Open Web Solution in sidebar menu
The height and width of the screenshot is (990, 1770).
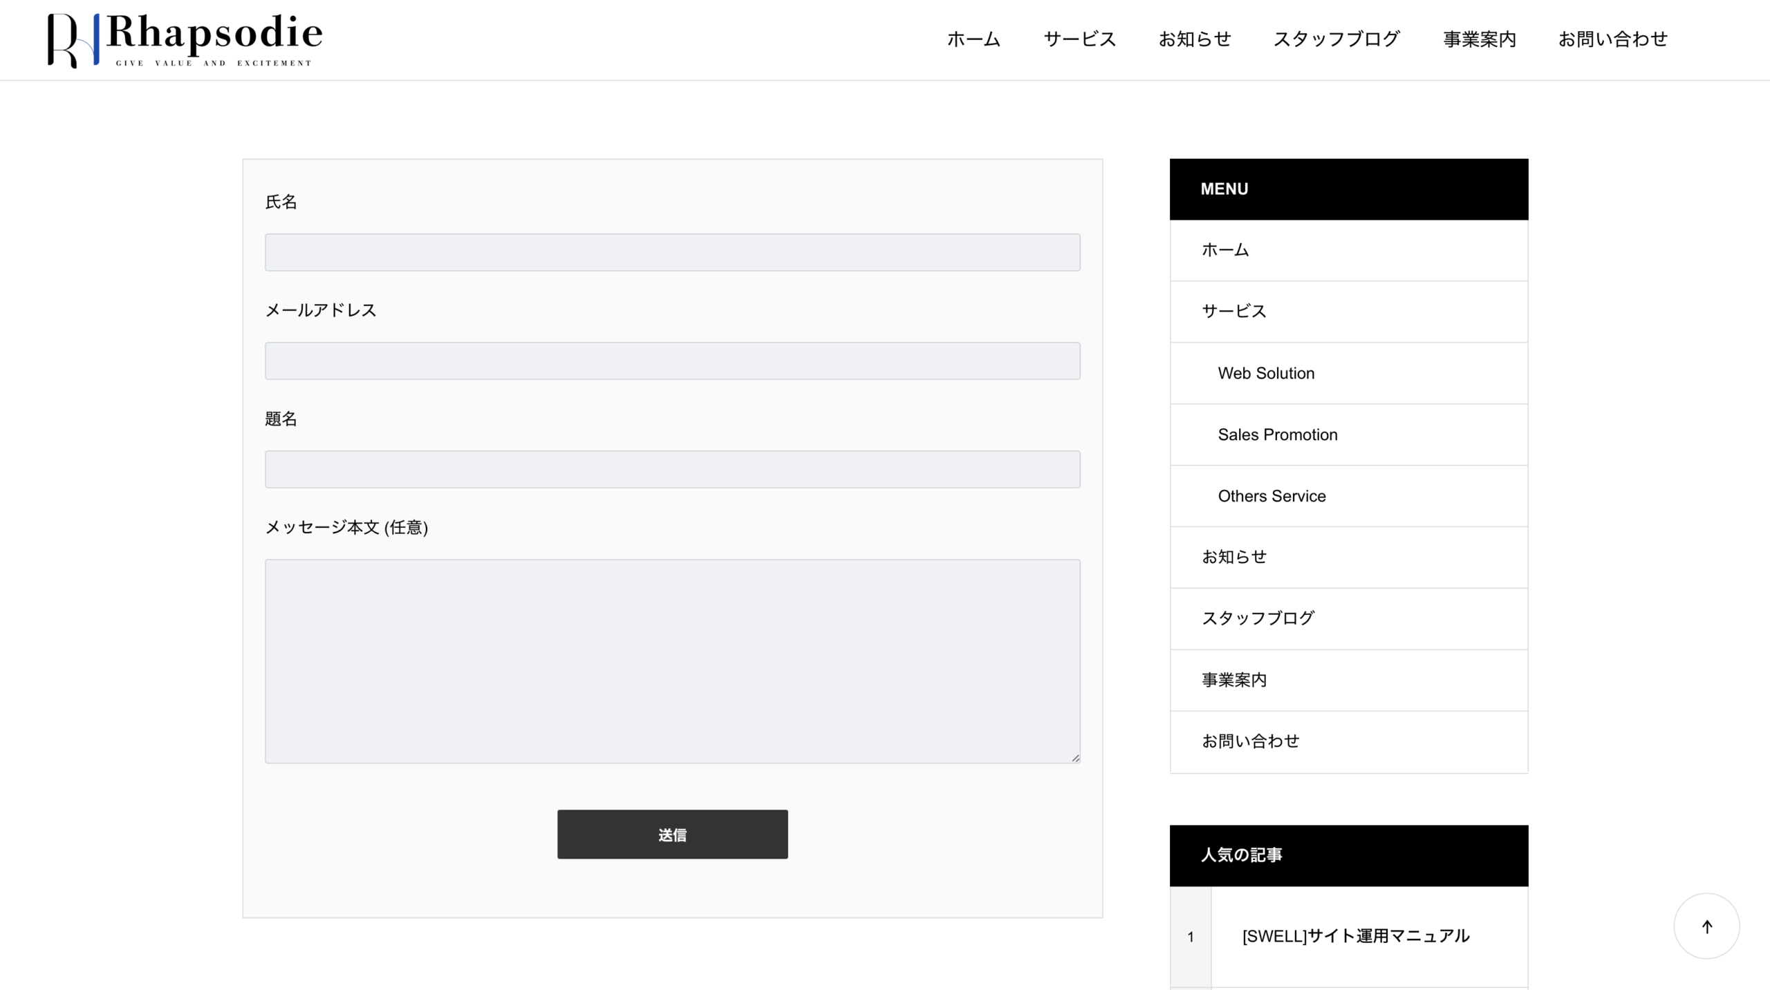(1266, 373)
